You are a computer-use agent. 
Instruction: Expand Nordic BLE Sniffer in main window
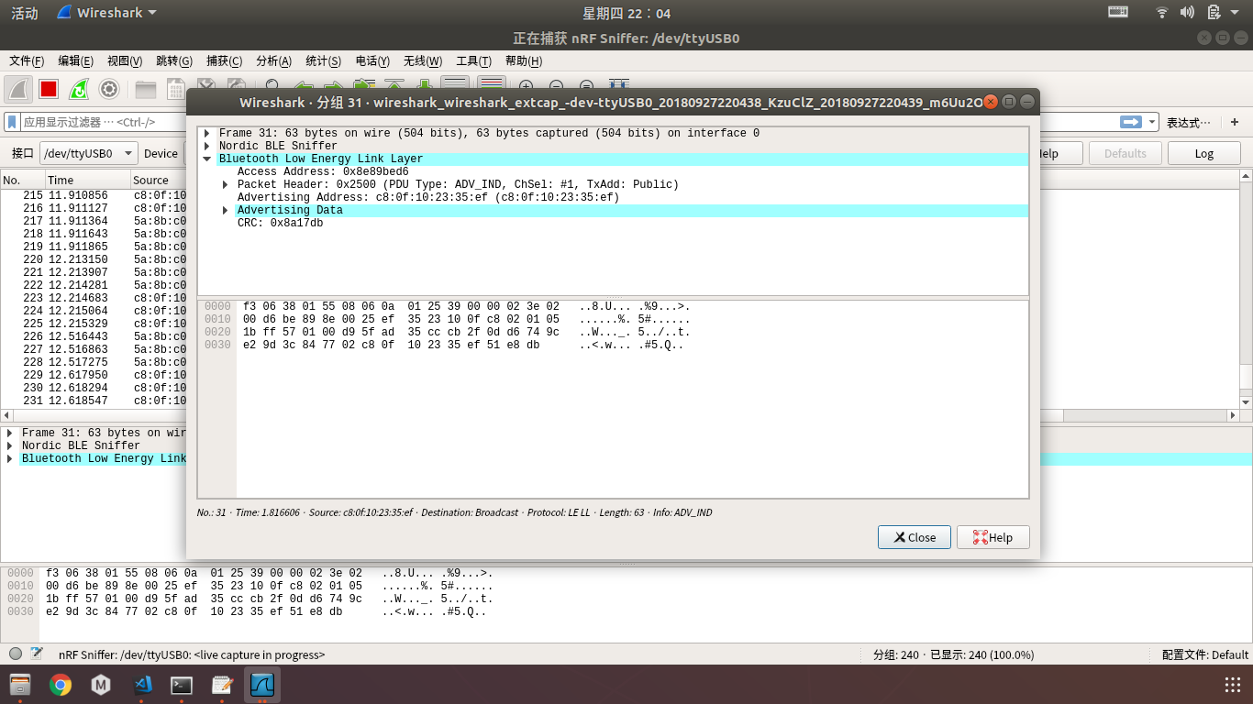point(10,445)
